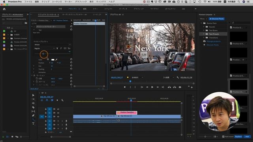253x142 pixels.
Task: Open the program monitor button editor plus
Action: (192, 88)
